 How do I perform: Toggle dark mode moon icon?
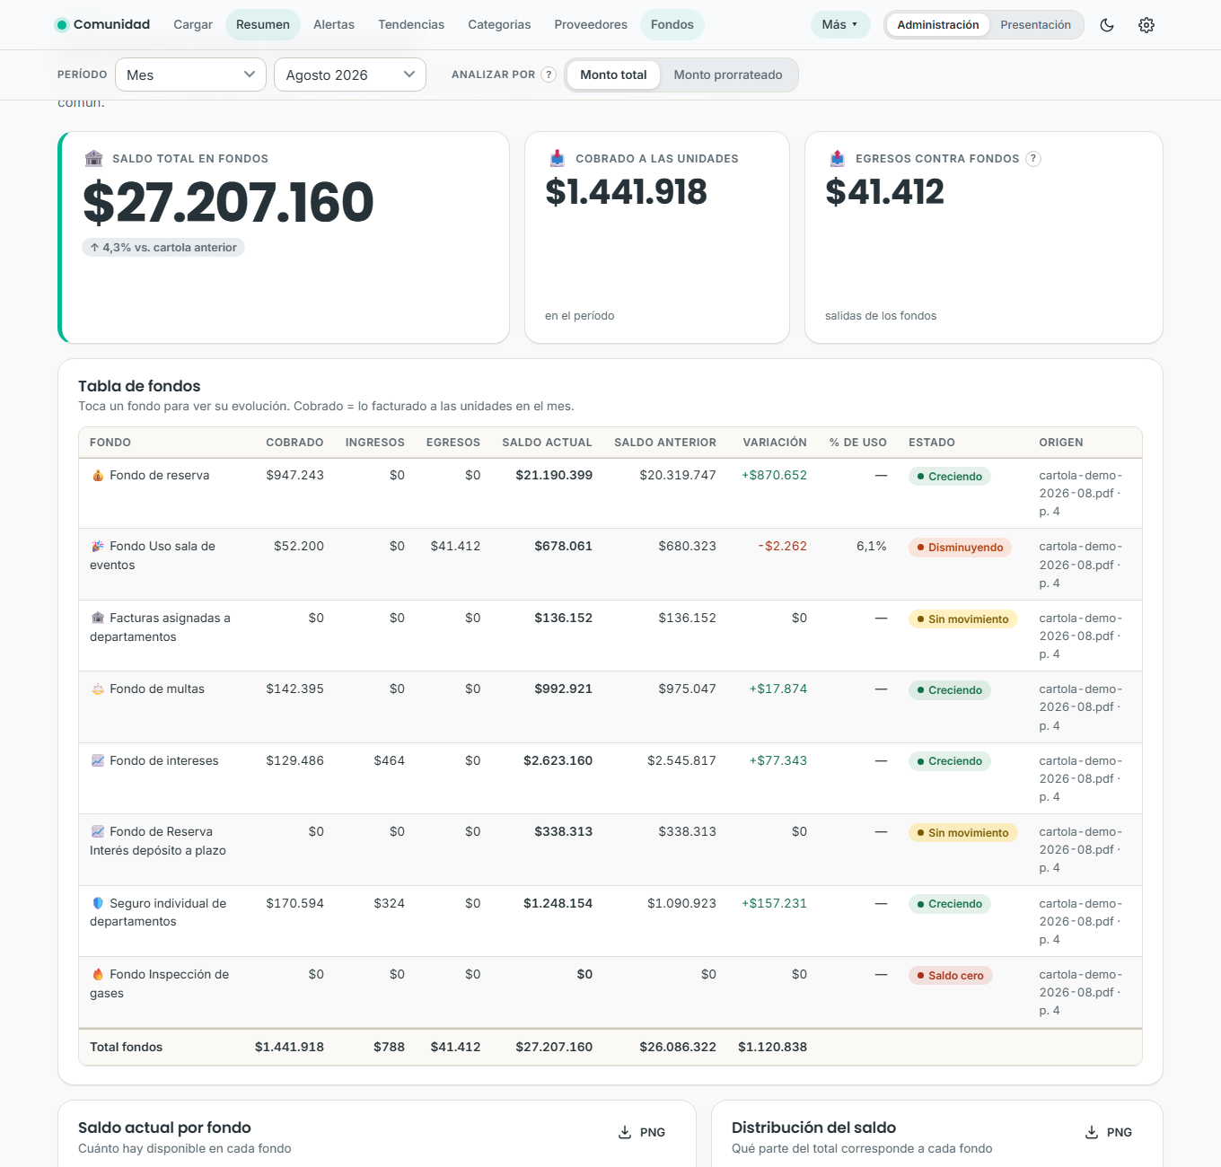1107,25
